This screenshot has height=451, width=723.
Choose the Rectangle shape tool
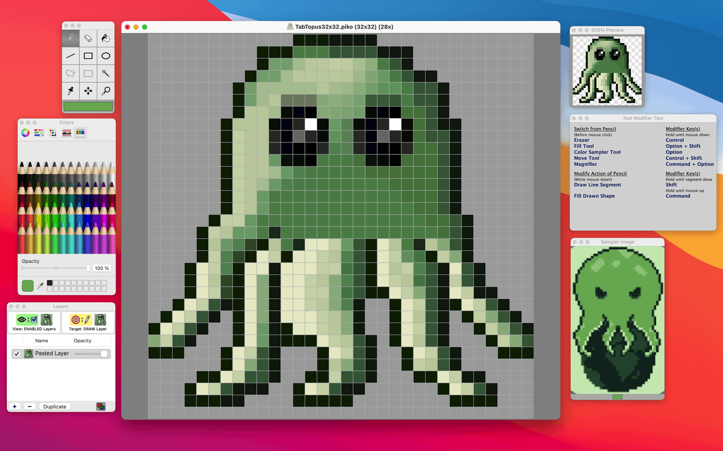click(88, 56)
